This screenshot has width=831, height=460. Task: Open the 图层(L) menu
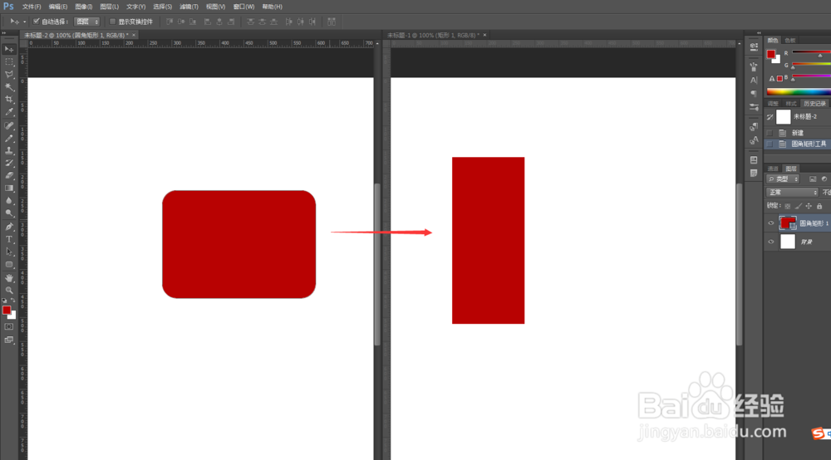(x=109, y=7)
